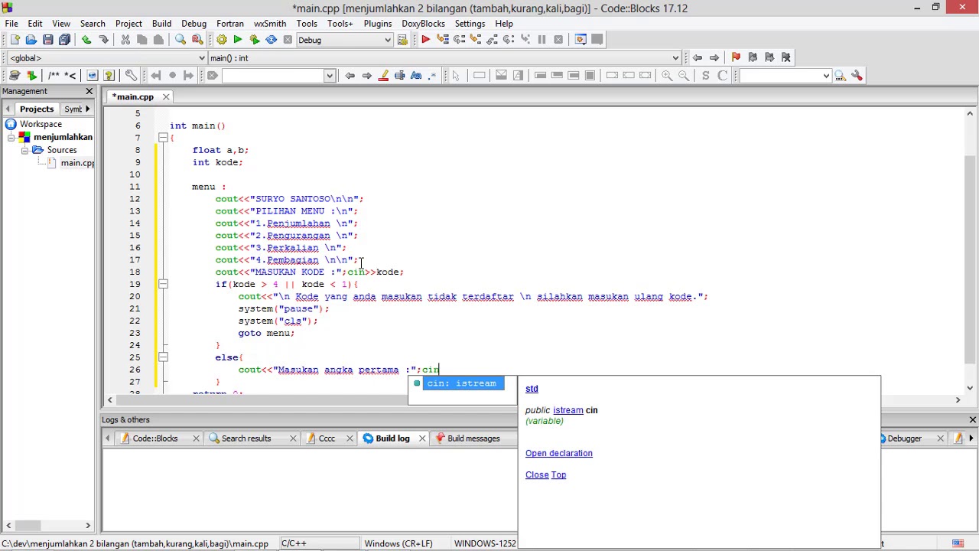
Task: Click the Close link in the tooltip
Action: (x=537, y=474)
